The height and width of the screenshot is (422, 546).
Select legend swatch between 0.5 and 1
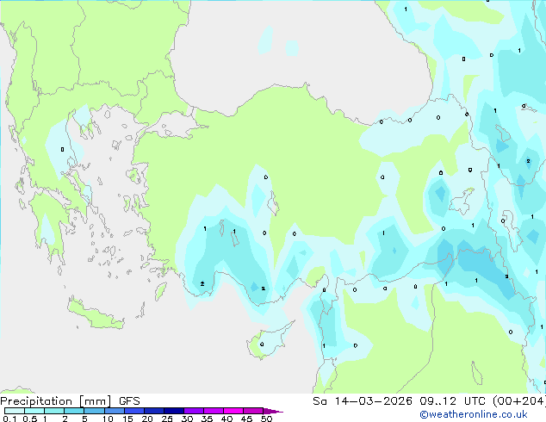click(34, 411)
